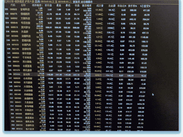The height and width of the screenshot is (137, 183).
Task: Click 5-day change 3416.70 in row 353
Action: tap(141, 104)
